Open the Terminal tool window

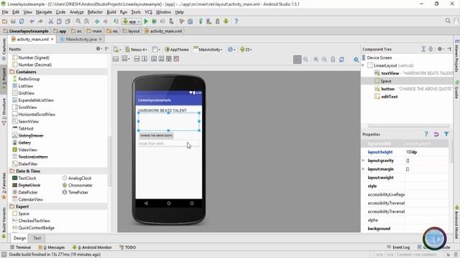(21, 247)
